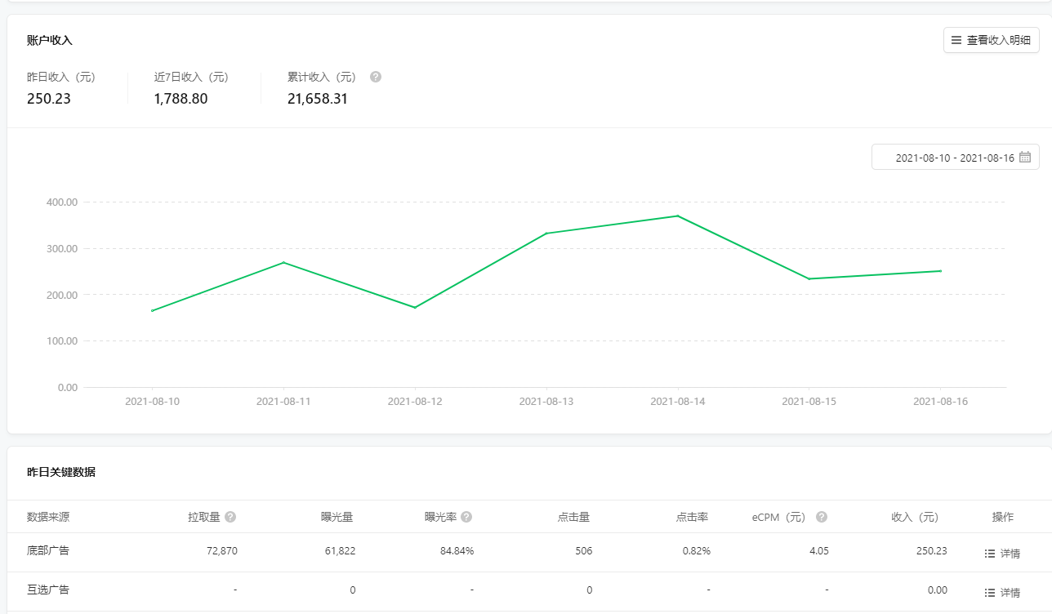Click 近7日收入 value 1,788.80
The width and height of the screenshot is (1052, 614).
[x=181, y=99]
